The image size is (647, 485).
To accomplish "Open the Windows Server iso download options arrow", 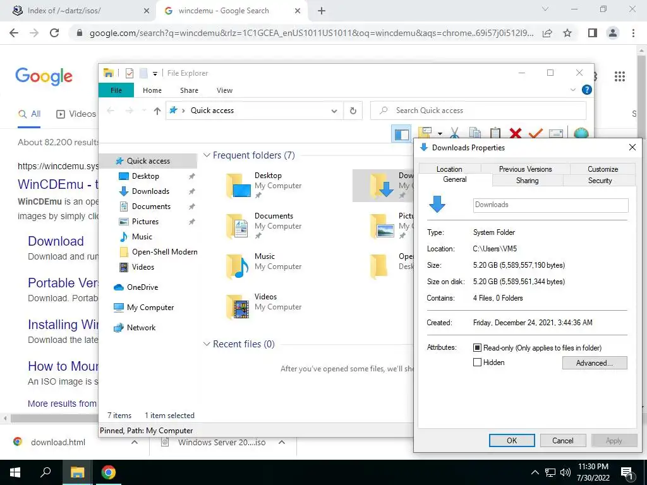I will pos(282,442).
